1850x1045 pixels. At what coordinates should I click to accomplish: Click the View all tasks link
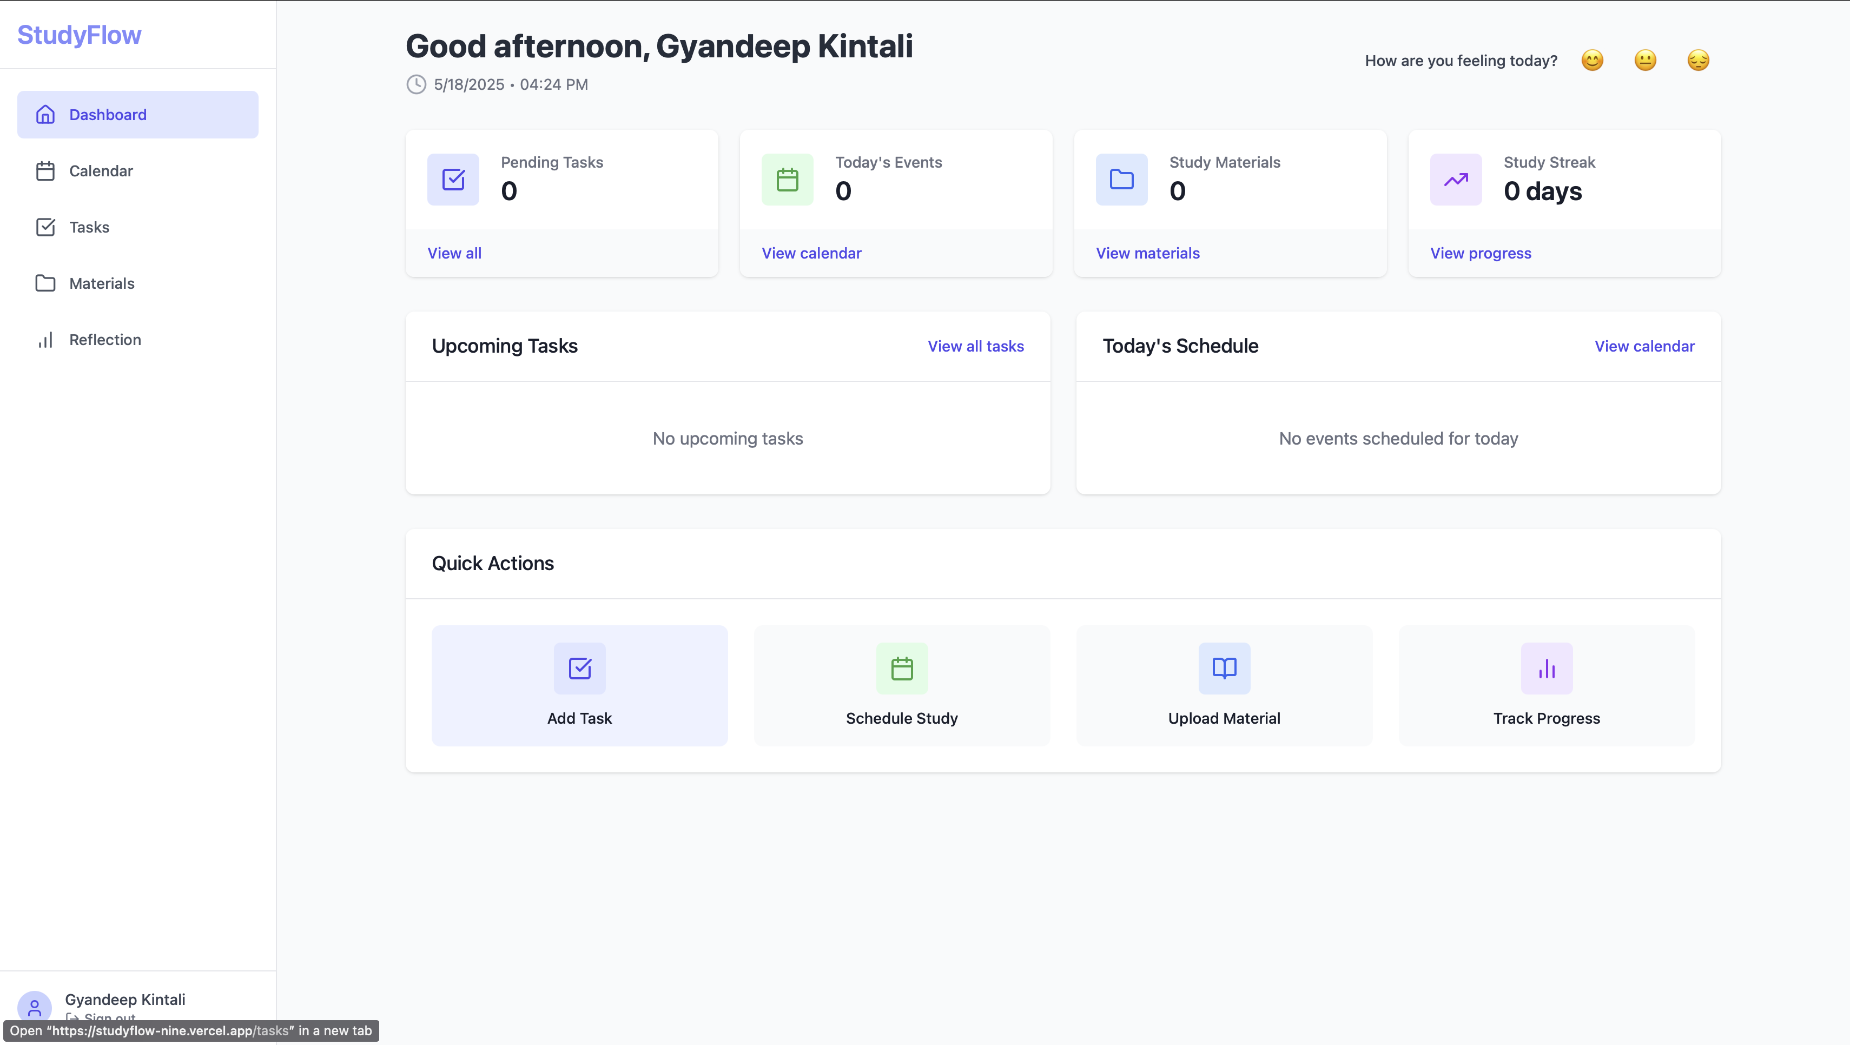tap(975, 346)
